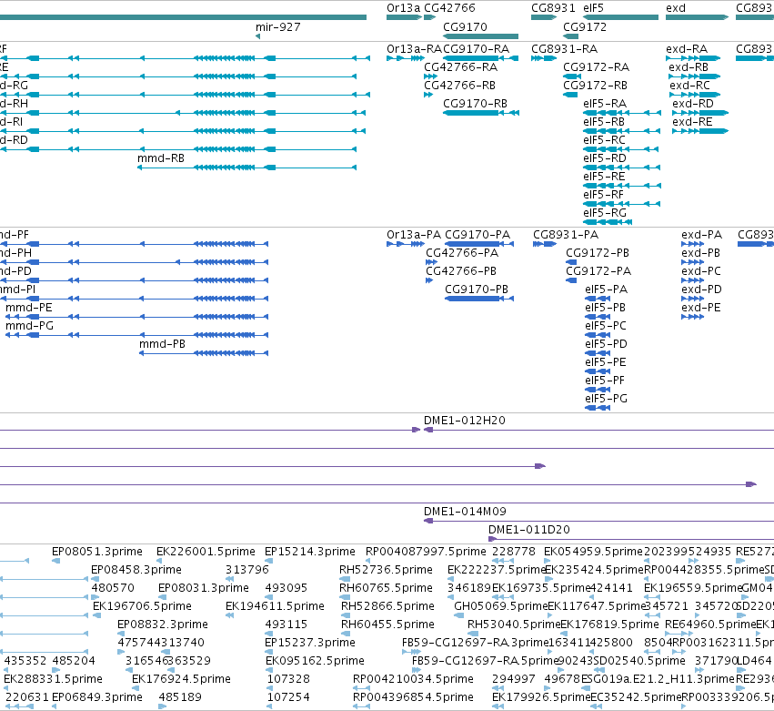
Task: Open the eIF5-RE transcript label
Action: pyautogui.click(x=604, y=177)
